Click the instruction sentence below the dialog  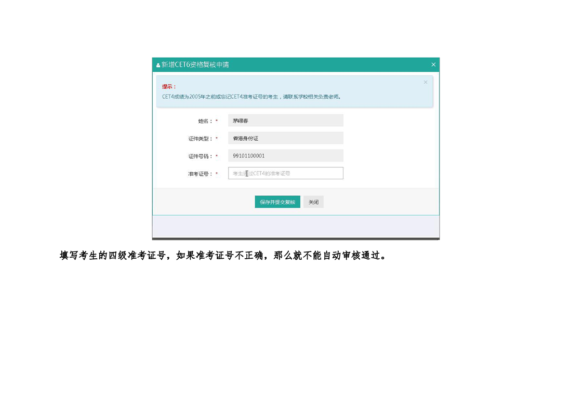click(x=223, y=256)
